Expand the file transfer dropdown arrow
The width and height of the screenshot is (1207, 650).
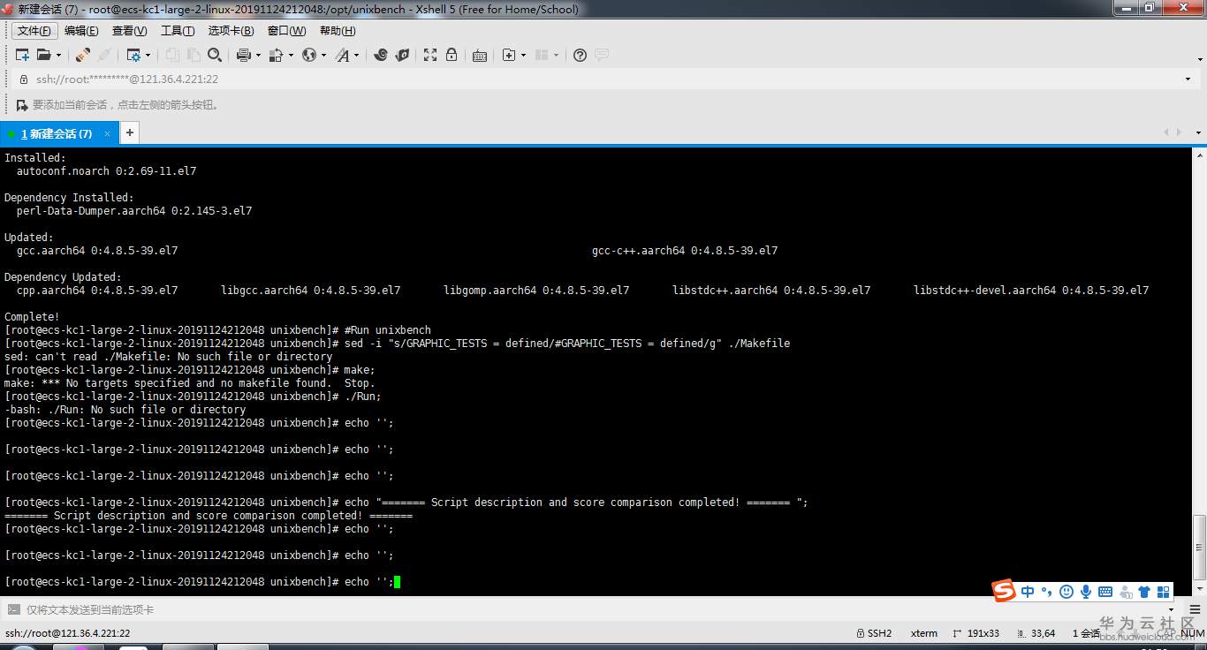(x=290, y=55)
